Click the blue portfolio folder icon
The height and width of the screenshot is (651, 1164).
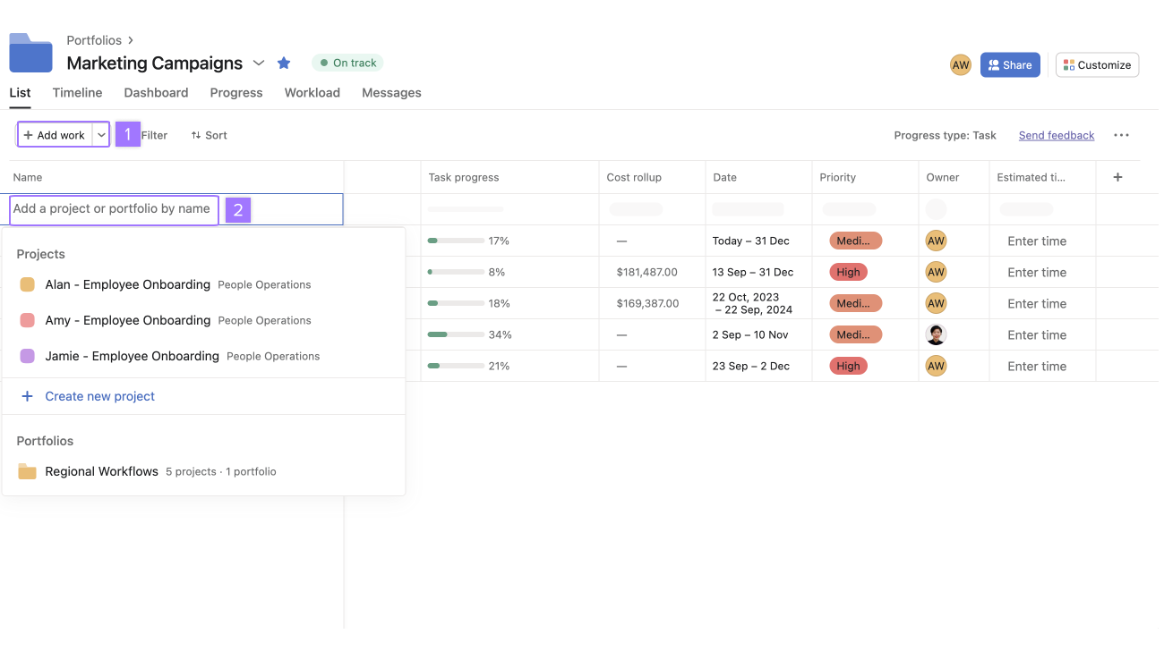(x=31, y=53)
